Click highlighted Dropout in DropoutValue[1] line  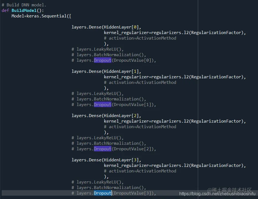click(103, 105)
